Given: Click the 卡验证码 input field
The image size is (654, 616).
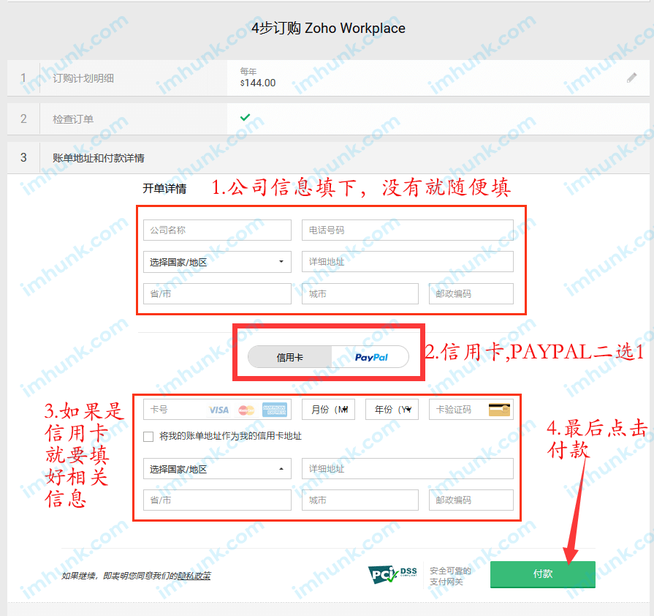Looking at the screenshot, I should 471,409.
